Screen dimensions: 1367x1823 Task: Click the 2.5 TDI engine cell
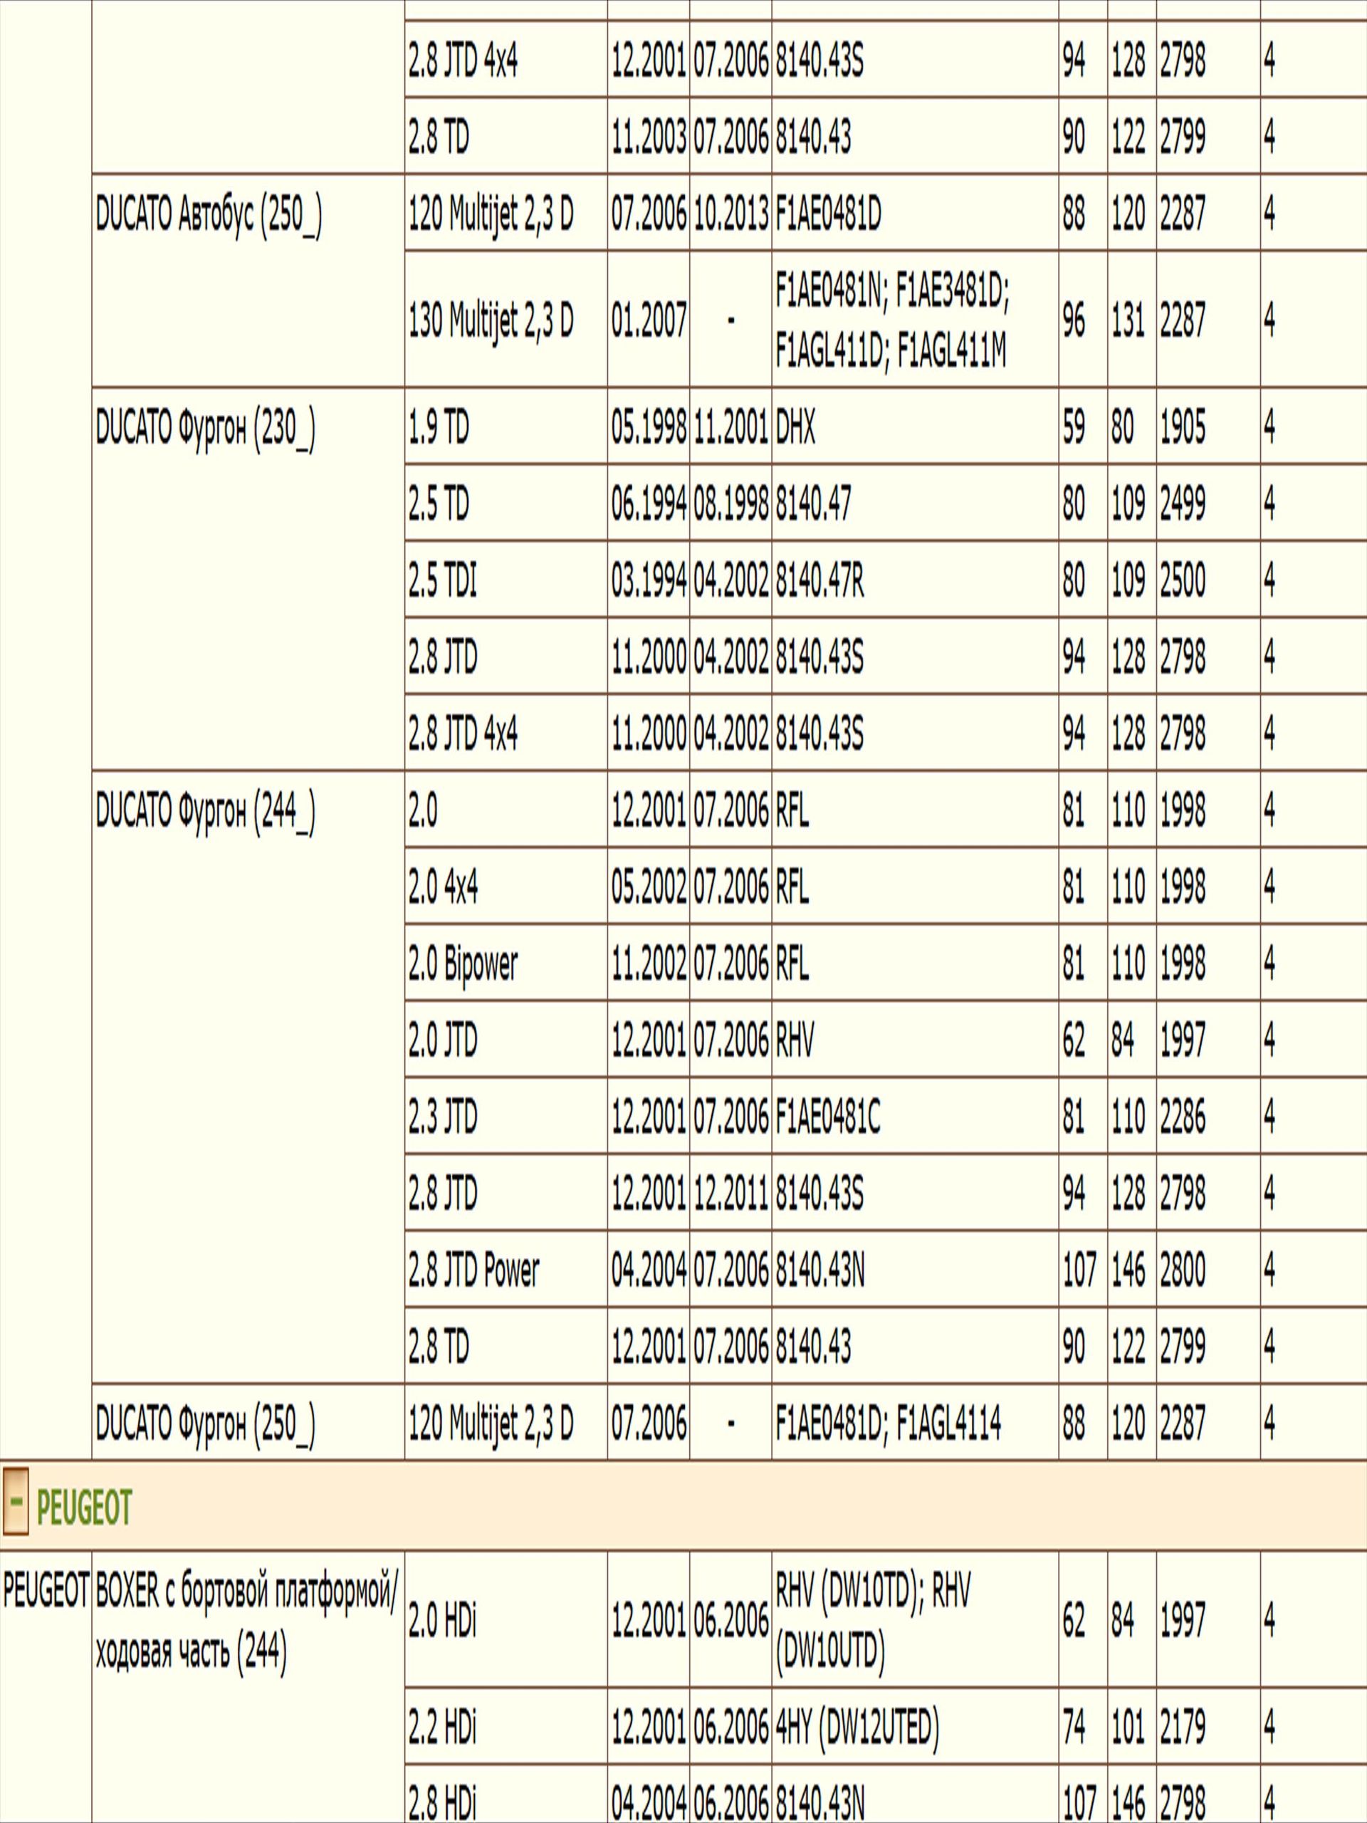click(x=506, y=580)
